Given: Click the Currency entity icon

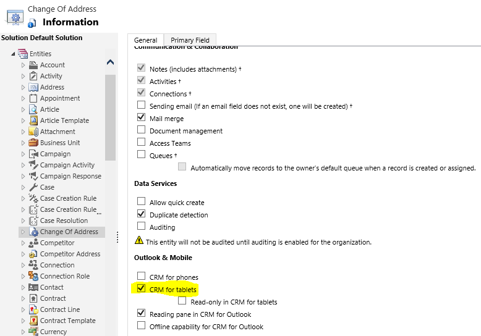Looking at the screenshot, I should point(33,332).
